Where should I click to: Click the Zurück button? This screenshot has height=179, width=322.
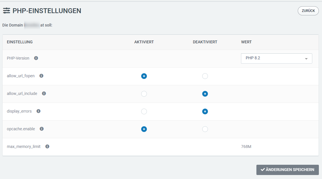pyautogui.click(x=308, y=11)
